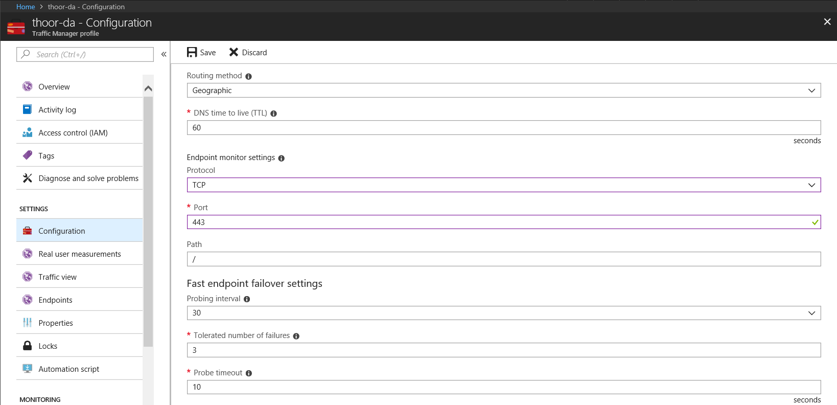The image size is (837, 405).
Task: Follow the Home breadcrumb link
Action: click(x=26, y=7)
